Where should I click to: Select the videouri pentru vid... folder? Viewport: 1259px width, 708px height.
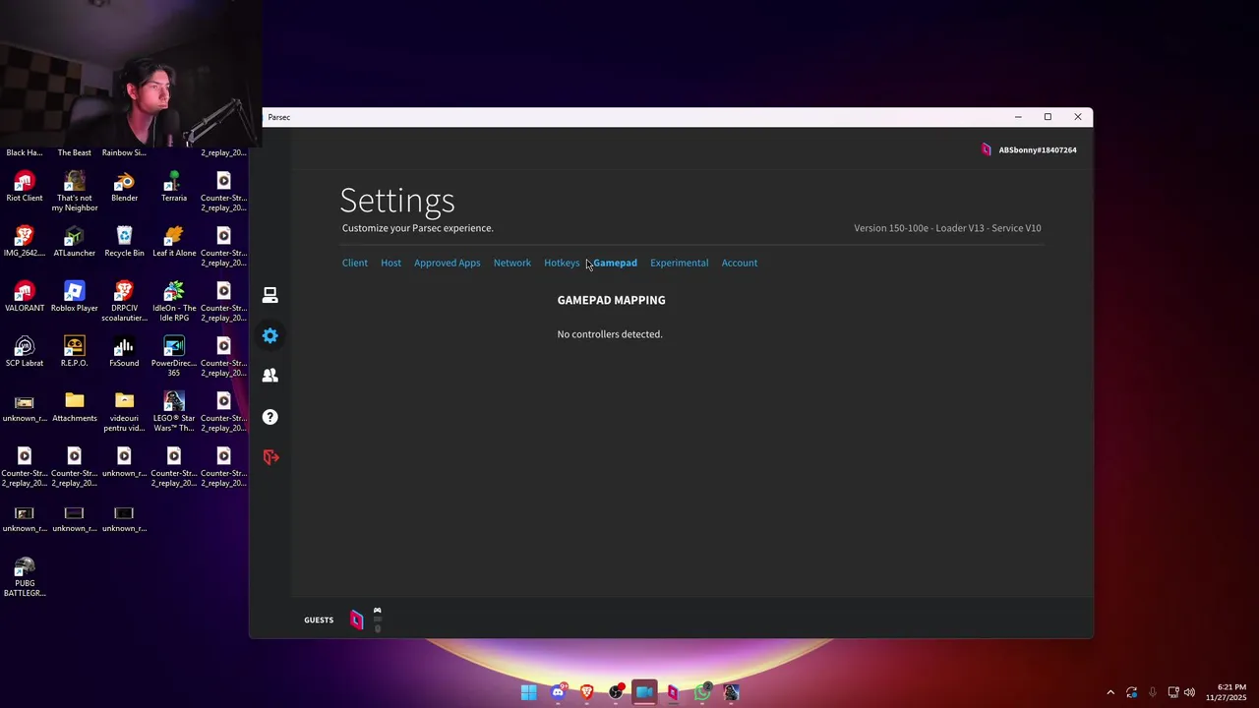tap(124, 412)
